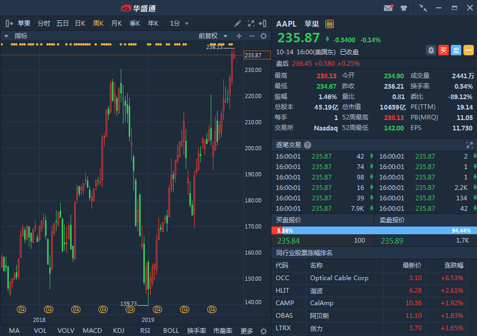This screenshot has width=477, height=336.
Task: Toggle the right quote panel visibility
Action: tap(264, 23)
